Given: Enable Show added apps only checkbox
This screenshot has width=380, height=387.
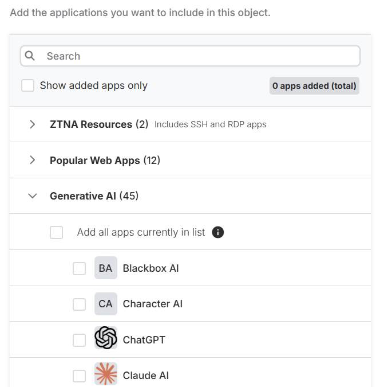Looking at the screenshot, I should [x=27, y=85].
